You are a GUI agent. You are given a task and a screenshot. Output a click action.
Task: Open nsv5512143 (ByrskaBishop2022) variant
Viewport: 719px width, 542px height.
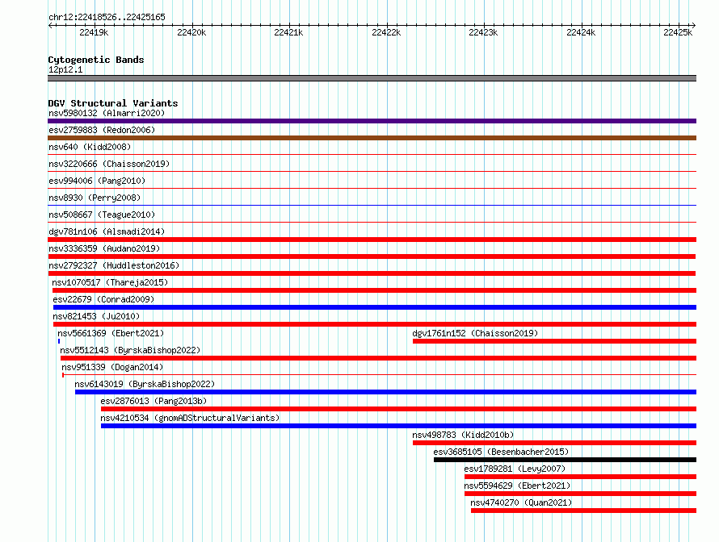click(130, 350)
